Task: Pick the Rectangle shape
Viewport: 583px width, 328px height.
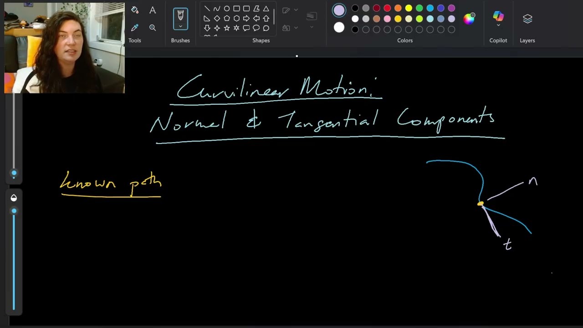Action: pyautogui.click(x=236, y=9)
